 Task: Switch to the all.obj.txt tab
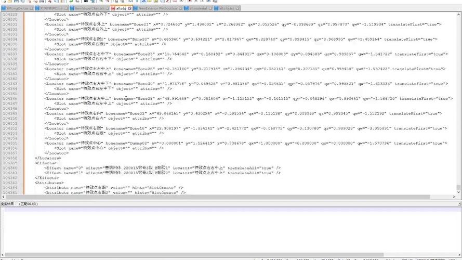[227, 9]
